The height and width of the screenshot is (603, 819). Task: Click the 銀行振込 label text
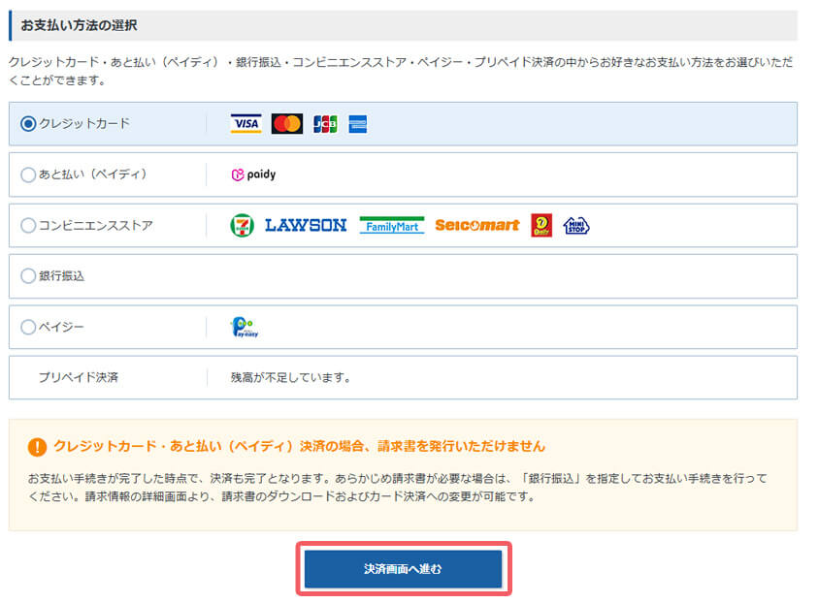tap(62, 276)
